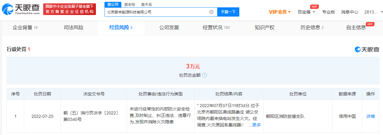This screenshot has height=135, width=383.
Task: Clear the search box text
Action: click(211, 12)
